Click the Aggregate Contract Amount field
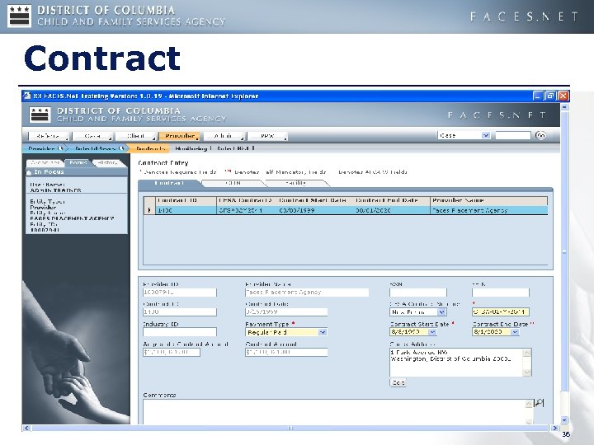Screen dimensions: 594x445 (x=172, y=353)
